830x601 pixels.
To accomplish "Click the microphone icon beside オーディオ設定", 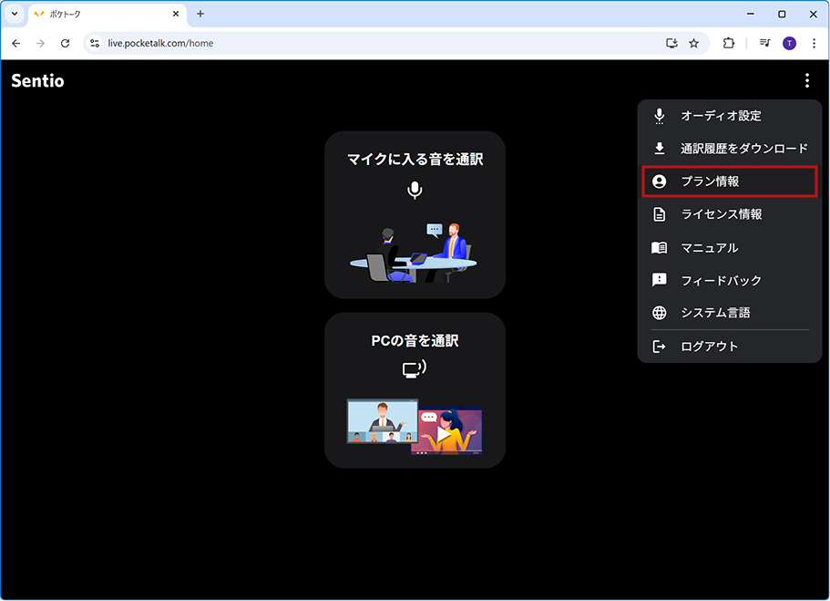I will pos(659,116).
